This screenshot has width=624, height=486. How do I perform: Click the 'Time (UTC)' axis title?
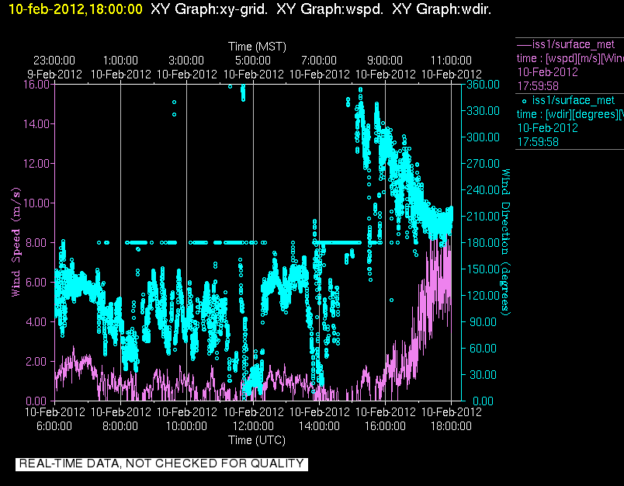click(x=257, y=440)
